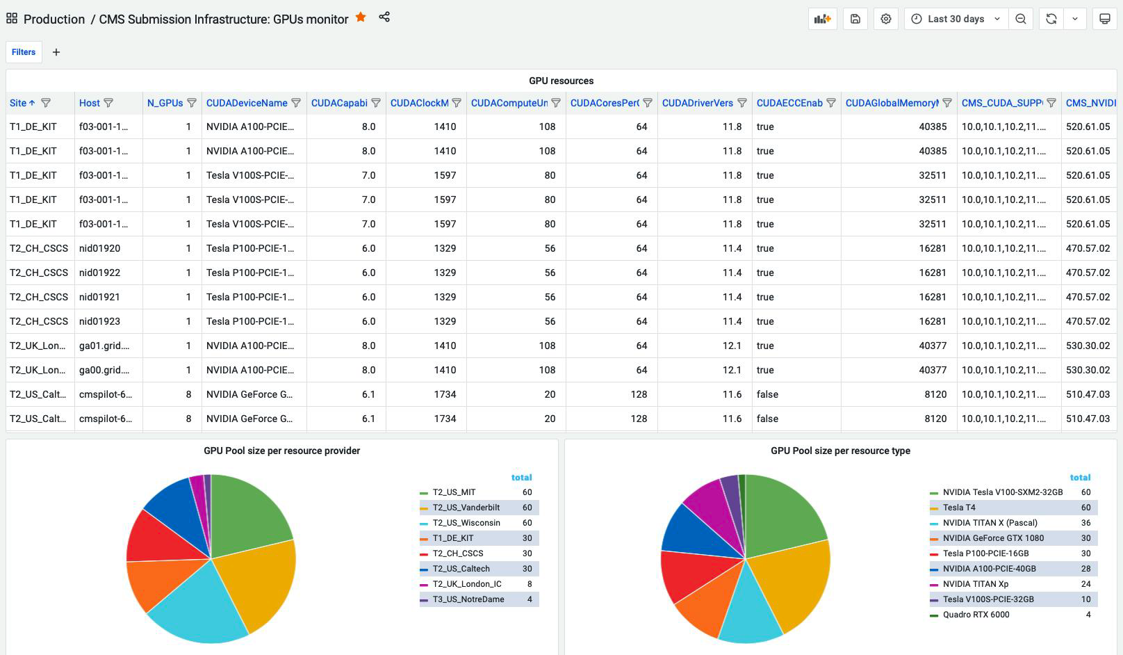Select NVIDIA TITAN Xp legend label
This screenshot has height=655, width=1123.
976,584
